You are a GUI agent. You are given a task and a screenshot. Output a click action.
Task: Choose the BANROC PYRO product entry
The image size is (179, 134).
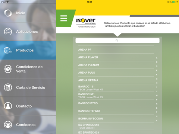pyautogui.click(x=116, y=103)
